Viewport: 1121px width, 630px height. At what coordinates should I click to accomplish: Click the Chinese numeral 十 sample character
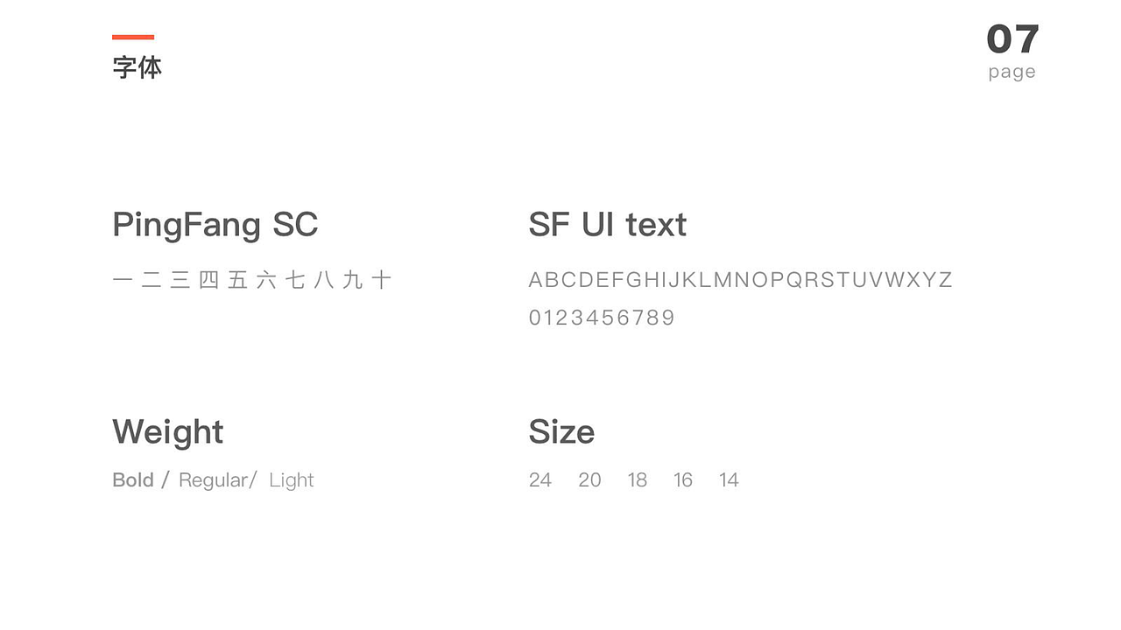pos(381,280)
